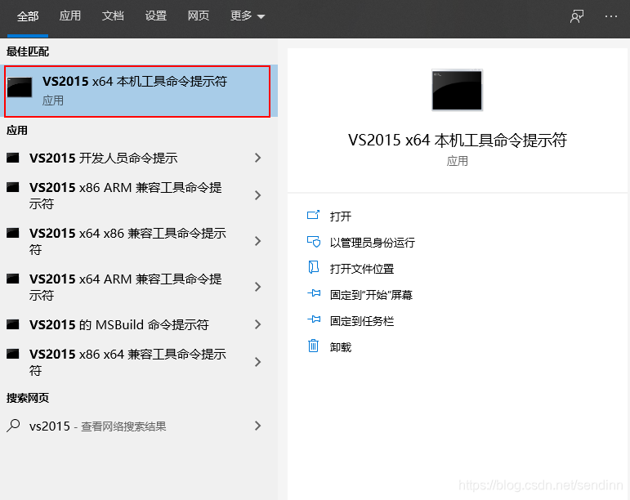Switch to the 设置 tab
This screenshot has width=630, height=500.
(x=156, y=16)
